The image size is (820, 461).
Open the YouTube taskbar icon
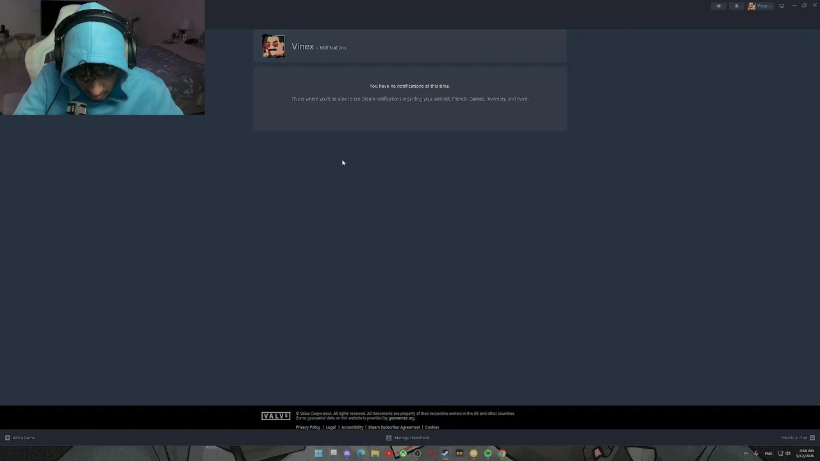389,453
